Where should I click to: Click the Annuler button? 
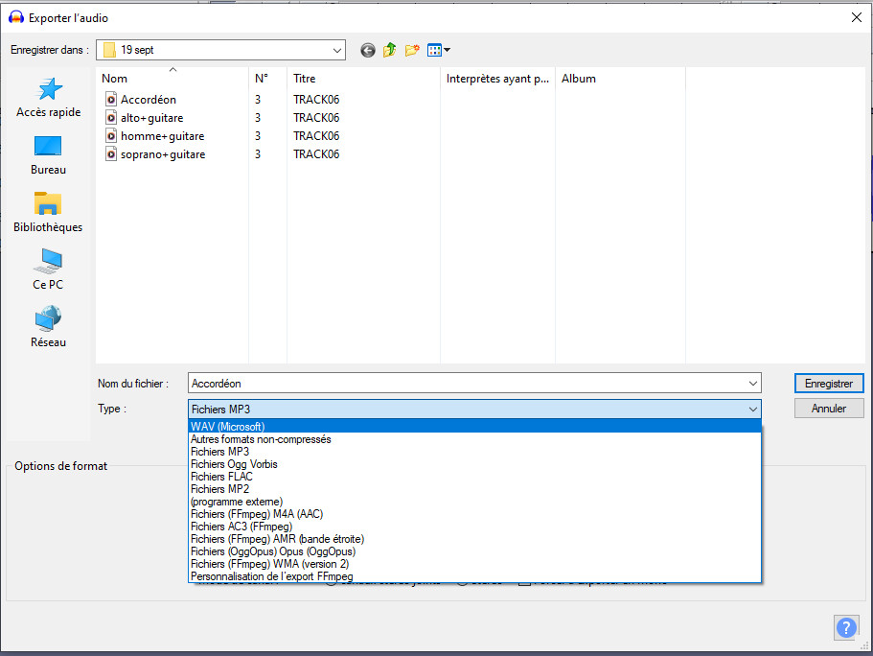[x=829, y=409]
